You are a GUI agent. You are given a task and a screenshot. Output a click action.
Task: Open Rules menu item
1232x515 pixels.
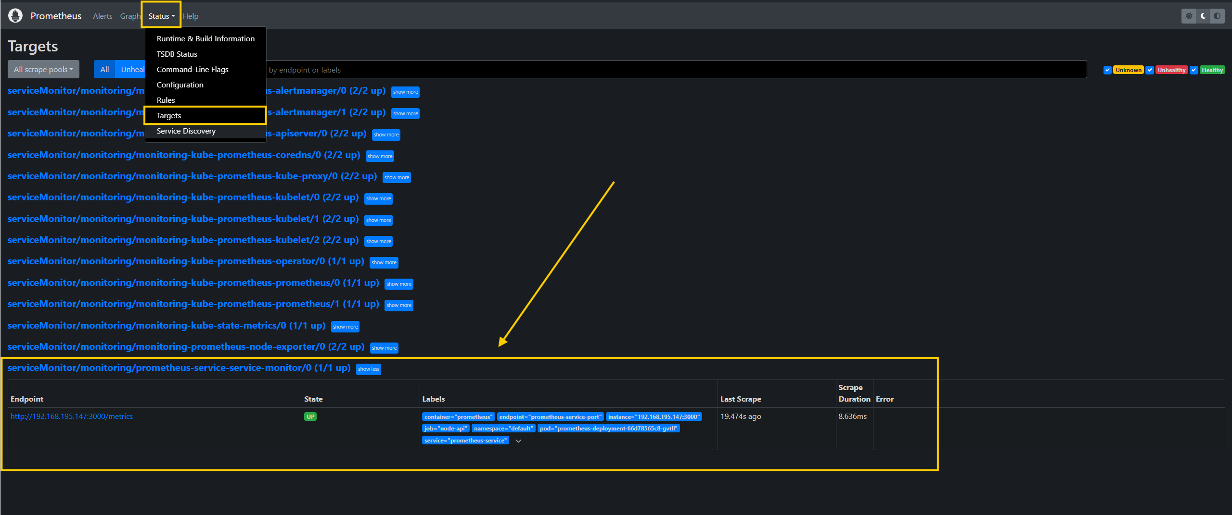[x=205, y=100]
